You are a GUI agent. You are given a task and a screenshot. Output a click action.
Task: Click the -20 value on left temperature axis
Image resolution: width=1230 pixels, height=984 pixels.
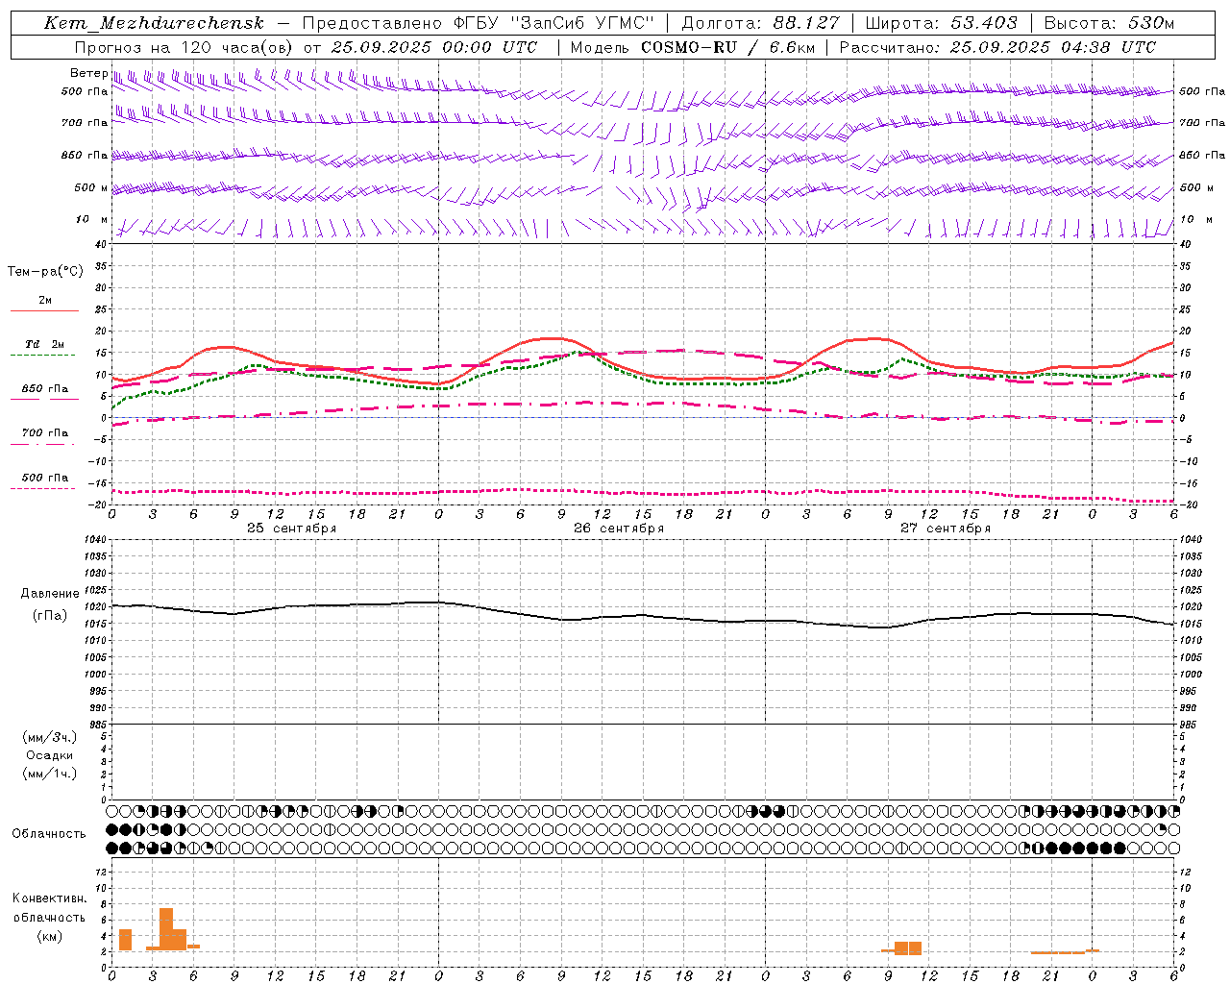click(x=98, y=504)
